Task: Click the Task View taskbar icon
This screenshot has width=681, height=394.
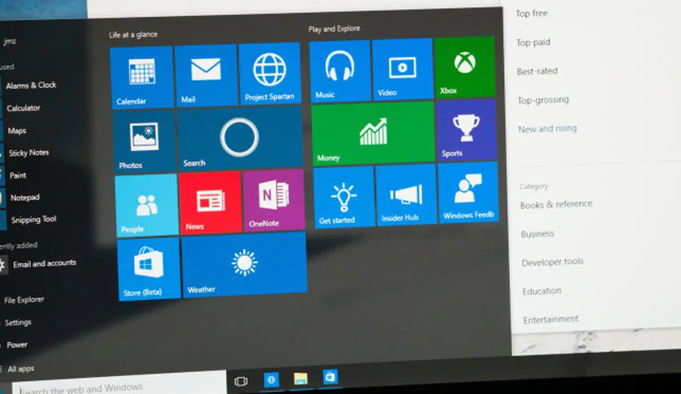Action: pyautogui.click(x=241, y=381)
